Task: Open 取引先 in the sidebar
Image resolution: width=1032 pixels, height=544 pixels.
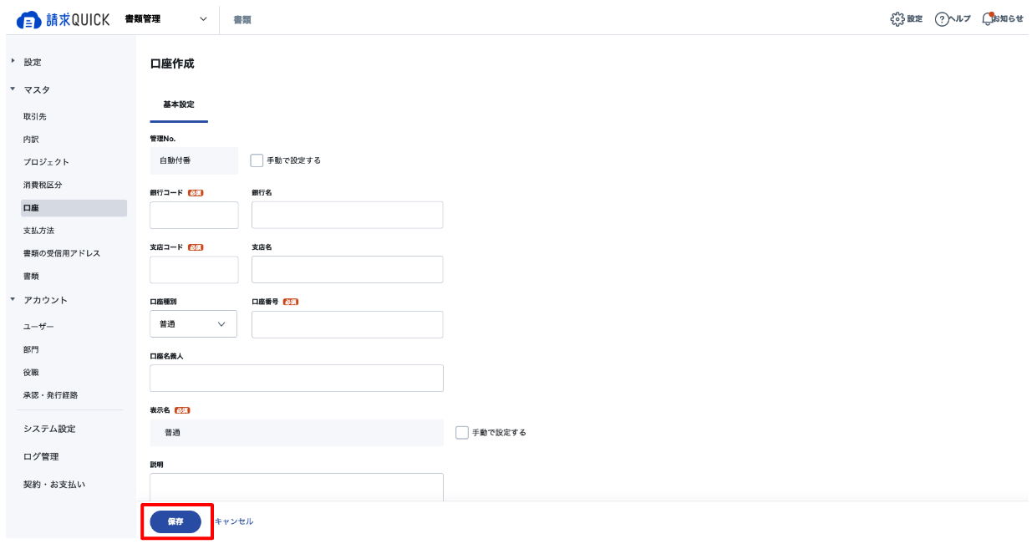Action: click(x=35, y=117)
